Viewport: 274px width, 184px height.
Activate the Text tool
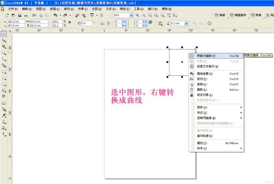(x=4, y=96)
